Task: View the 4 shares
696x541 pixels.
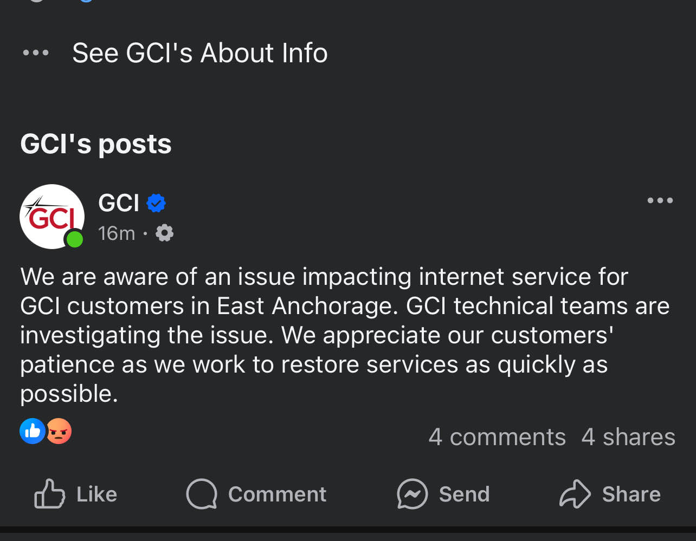Action: point(628,437)
